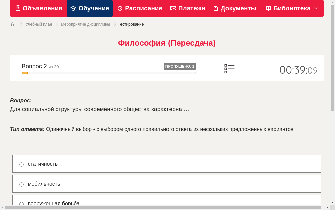Screen dimensions: 335x210
Task: Click the document icon next to Документы
Action: [x=216, y=8]
